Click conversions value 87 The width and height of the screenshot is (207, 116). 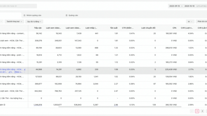click(154, 84)
